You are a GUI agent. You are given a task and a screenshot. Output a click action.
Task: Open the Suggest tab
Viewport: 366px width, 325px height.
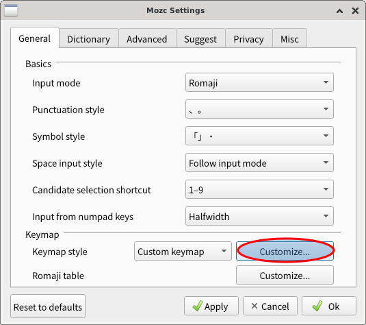pyautogui.click(x=200, y=38)
